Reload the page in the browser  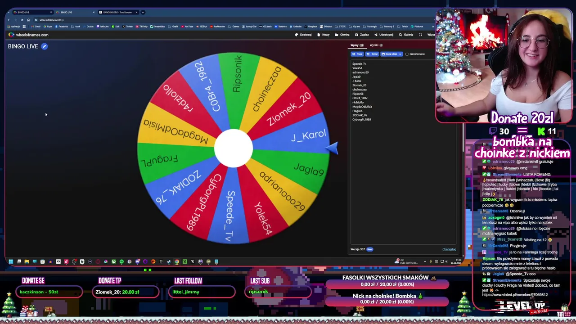click(22, 20)
